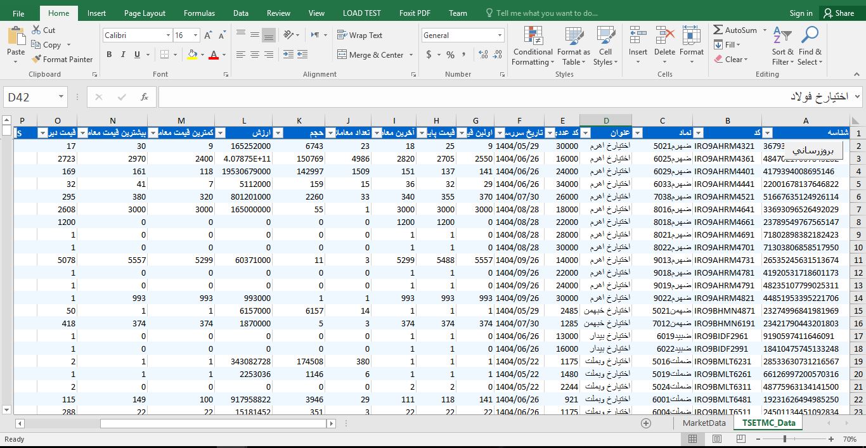This screenshot has width=866, height=448.
Task: Click the Borders icon
Action: pos(165,55)
